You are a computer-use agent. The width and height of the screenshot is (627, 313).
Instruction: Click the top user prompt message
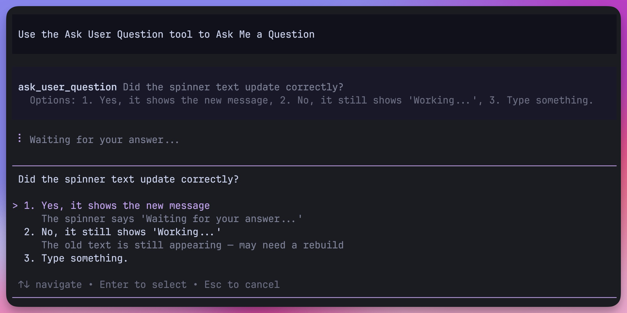click(166, 35)
